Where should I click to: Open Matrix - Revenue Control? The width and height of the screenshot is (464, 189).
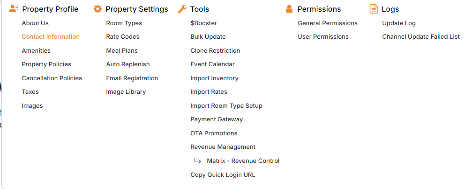tap(243, 161)
